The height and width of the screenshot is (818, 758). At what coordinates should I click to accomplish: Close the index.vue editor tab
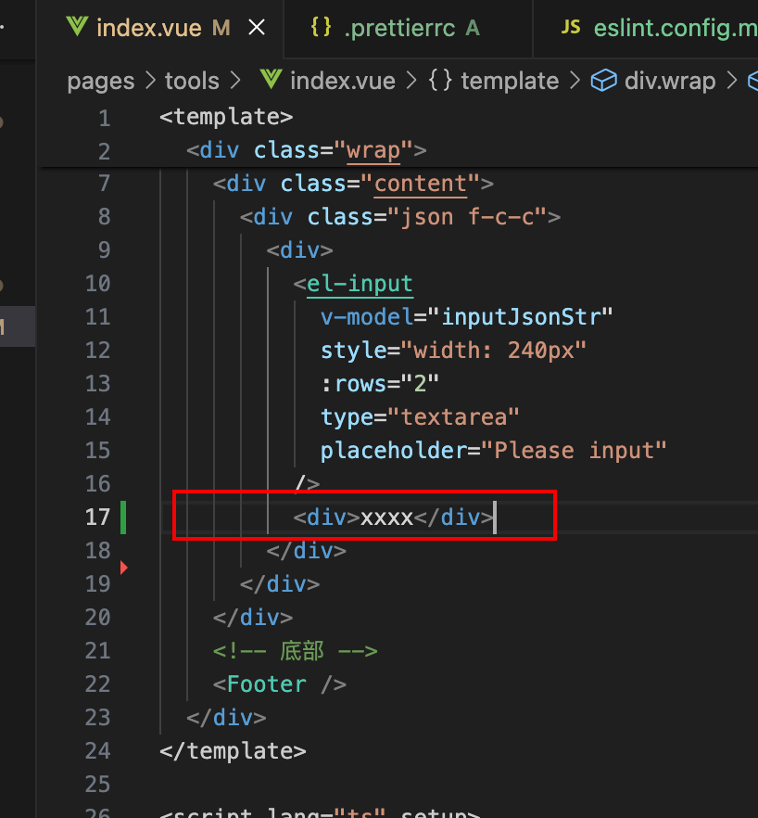(257, 27)
